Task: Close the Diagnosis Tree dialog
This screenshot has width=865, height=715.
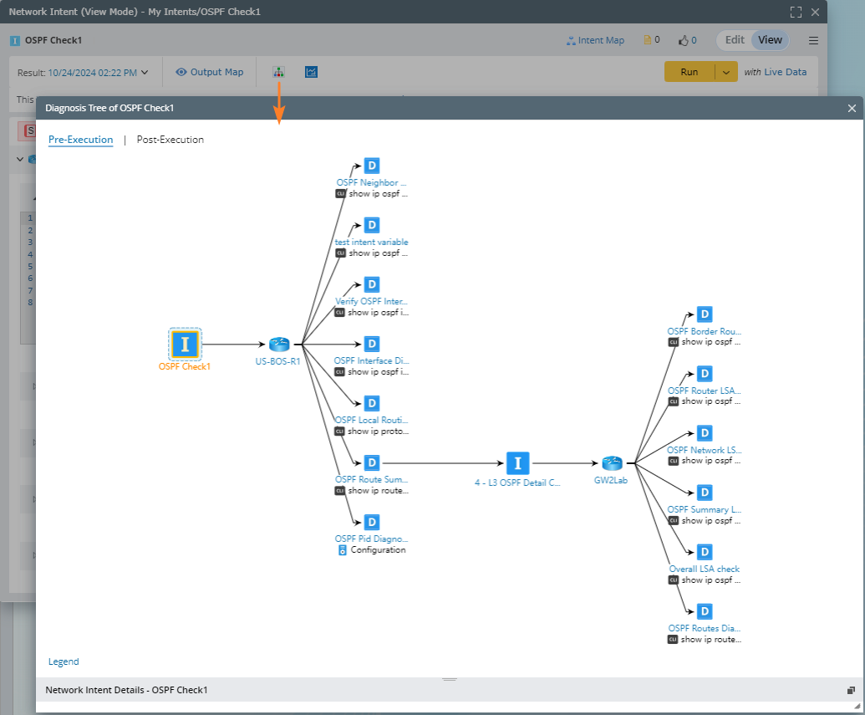Action: [x=852, y=108]
